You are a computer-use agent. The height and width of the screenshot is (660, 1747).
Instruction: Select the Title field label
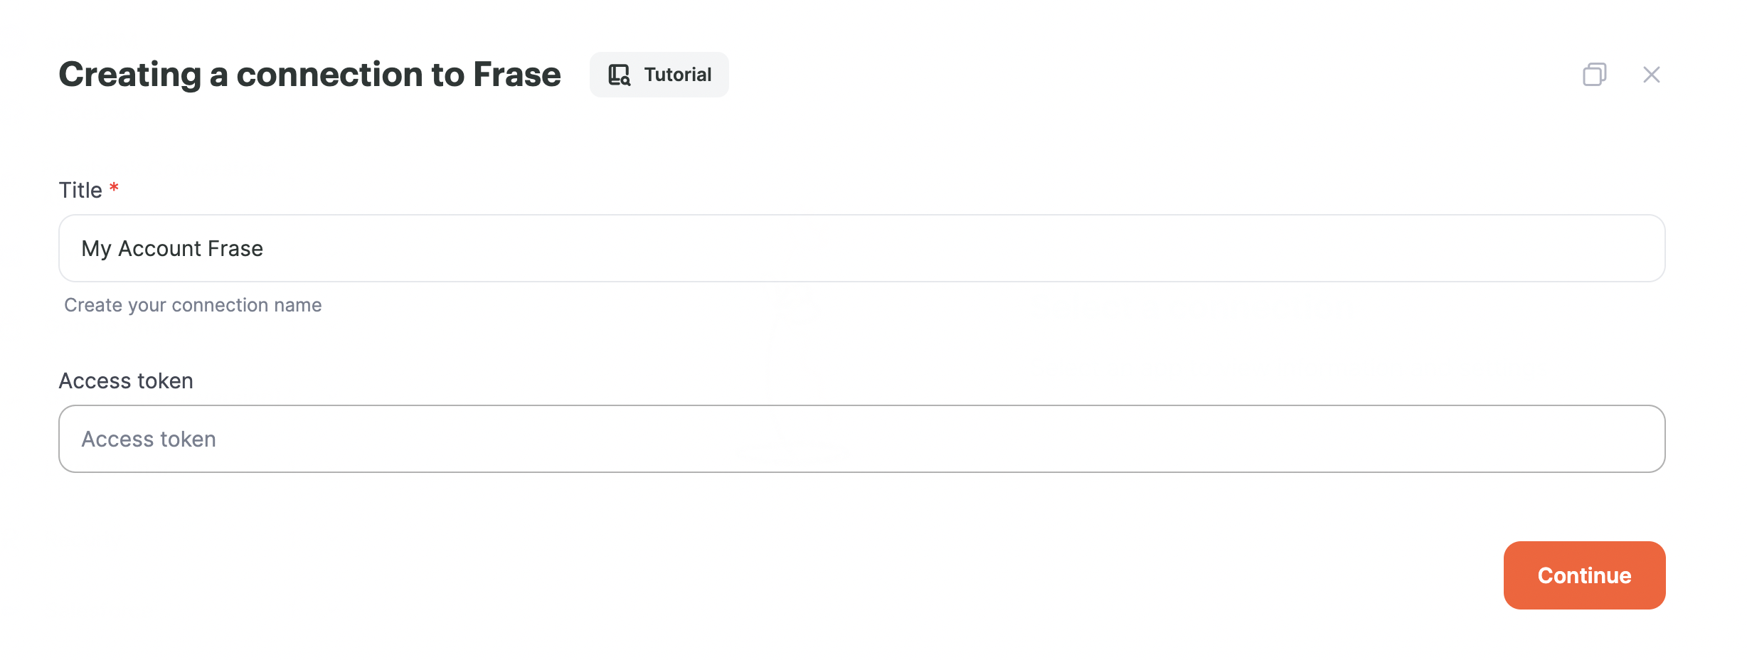pos(80,190)
